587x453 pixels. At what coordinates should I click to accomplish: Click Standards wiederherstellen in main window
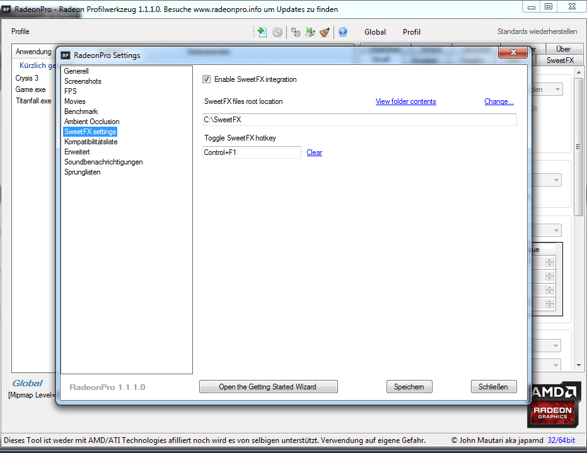point(537,32)
